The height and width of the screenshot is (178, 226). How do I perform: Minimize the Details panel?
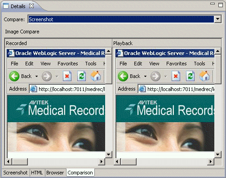click(213, 4)
